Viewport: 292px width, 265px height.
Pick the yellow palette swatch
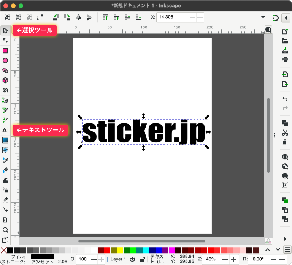120,250
